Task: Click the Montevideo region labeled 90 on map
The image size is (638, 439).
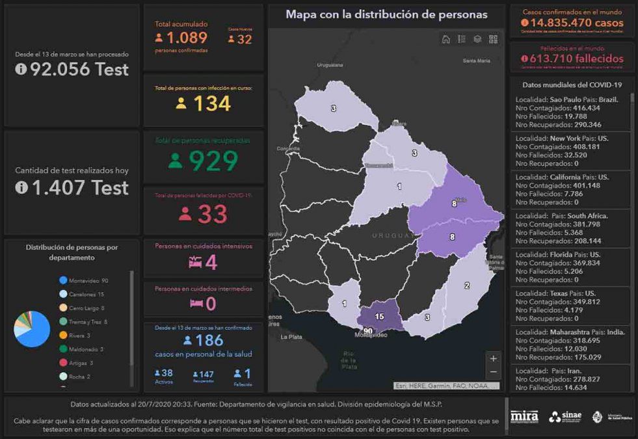Action: click(368, 331)
